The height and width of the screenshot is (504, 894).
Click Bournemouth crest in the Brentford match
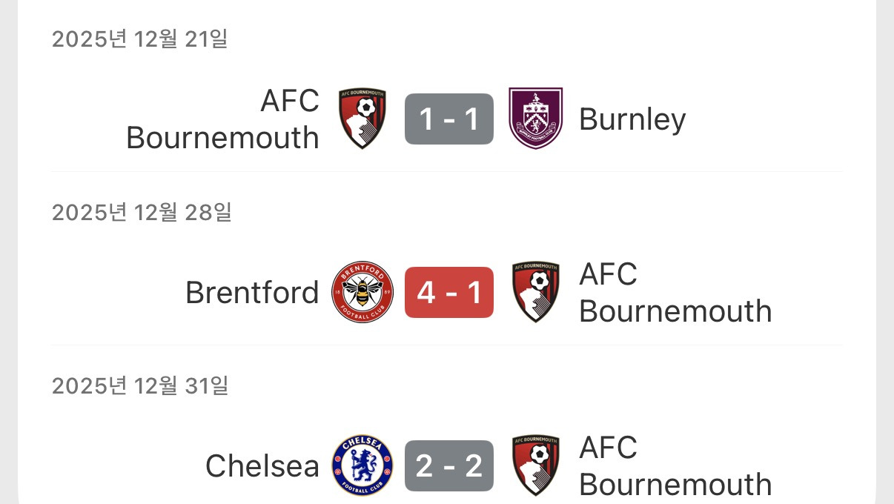pos(536,292)
